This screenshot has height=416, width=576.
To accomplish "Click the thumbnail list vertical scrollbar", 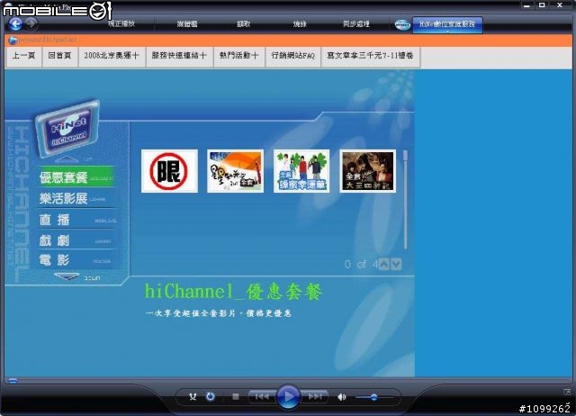I will tap(405, 200).
